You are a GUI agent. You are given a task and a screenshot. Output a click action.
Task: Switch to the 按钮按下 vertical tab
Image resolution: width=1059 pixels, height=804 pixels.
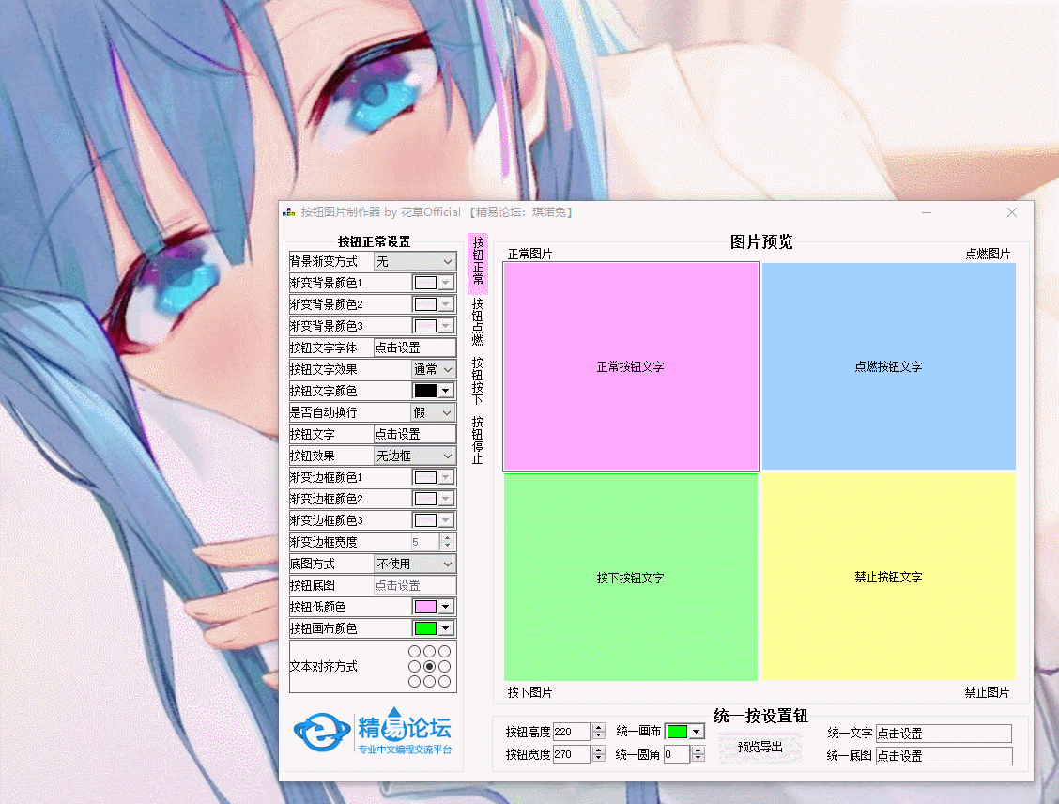tap(478, 380)
